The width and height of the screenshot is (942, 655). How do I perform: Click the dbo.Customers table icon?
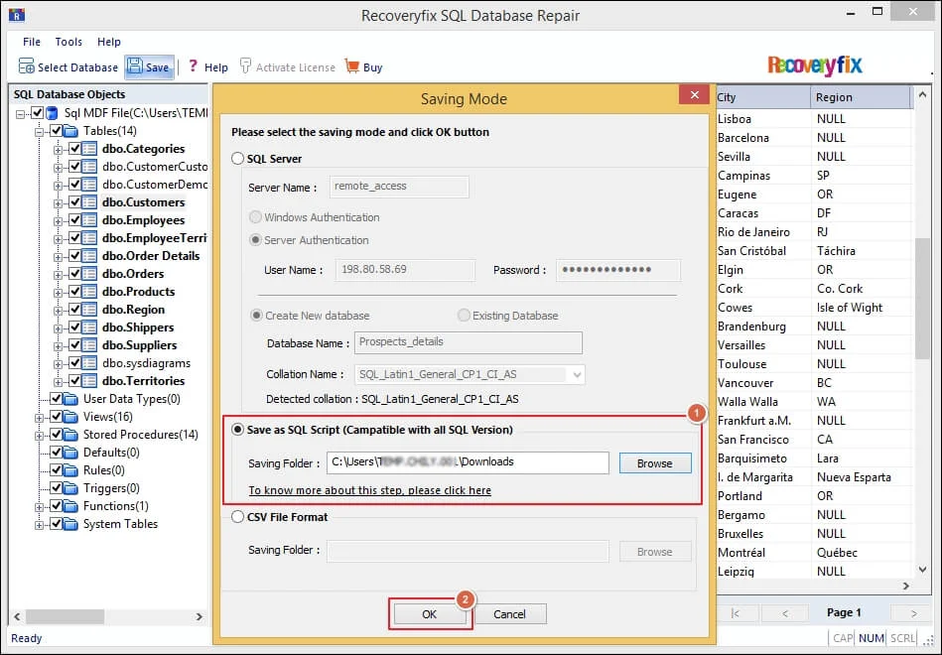(89, 202)
